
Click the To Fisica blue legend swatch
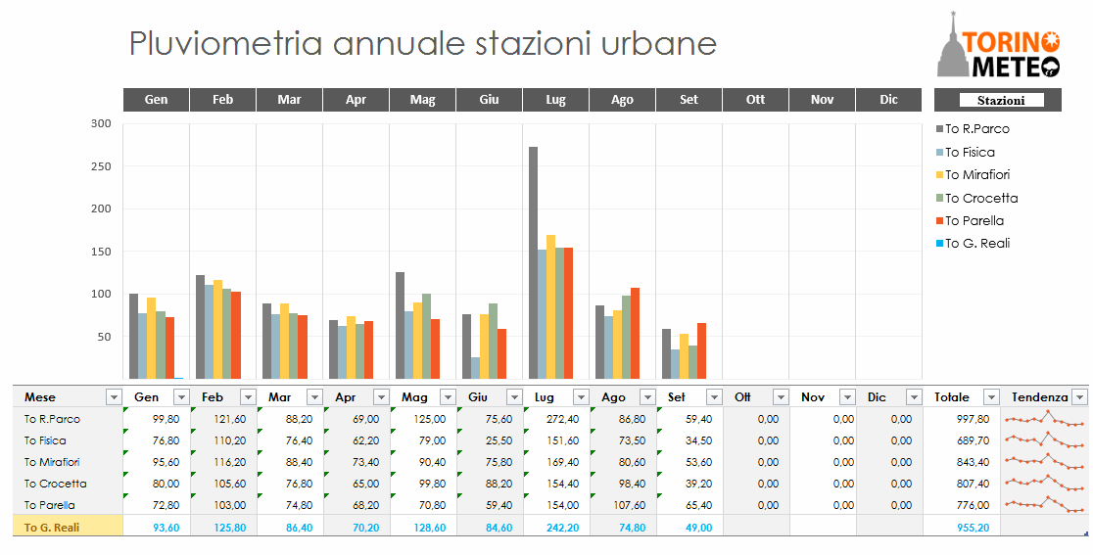pyautogui.click(x=939, y=152)
